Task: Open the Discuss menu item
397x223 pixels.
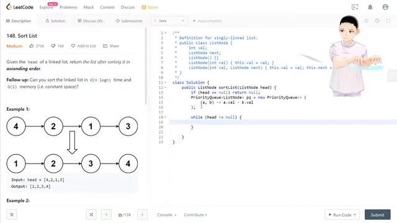Action: 128,7
